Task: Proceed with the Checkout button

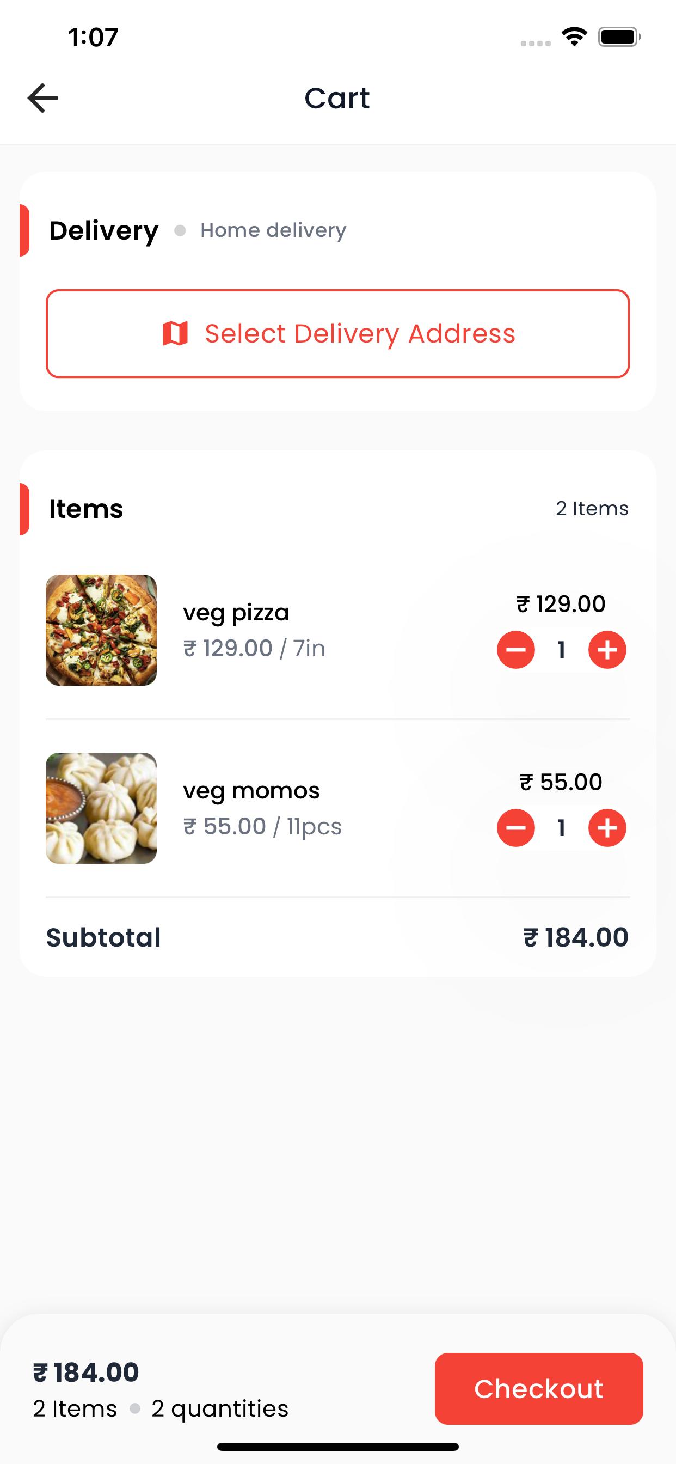Action: pos(538,1388)
